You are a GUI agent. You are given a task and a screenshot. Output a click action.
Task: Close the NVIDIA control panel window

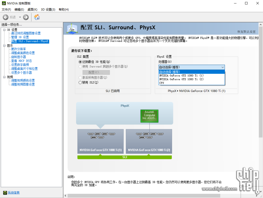tap(257, 3)
